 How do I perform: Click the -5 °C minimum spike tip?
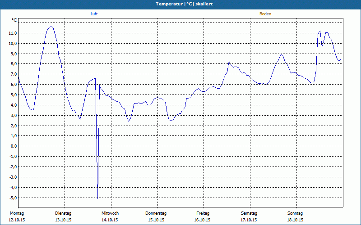97,198
